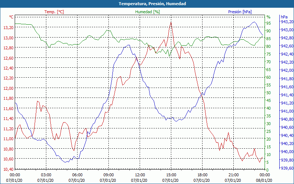Click humidity axis value "95"
The width and height of the screenshot is (294, 184).
[269, 23]
